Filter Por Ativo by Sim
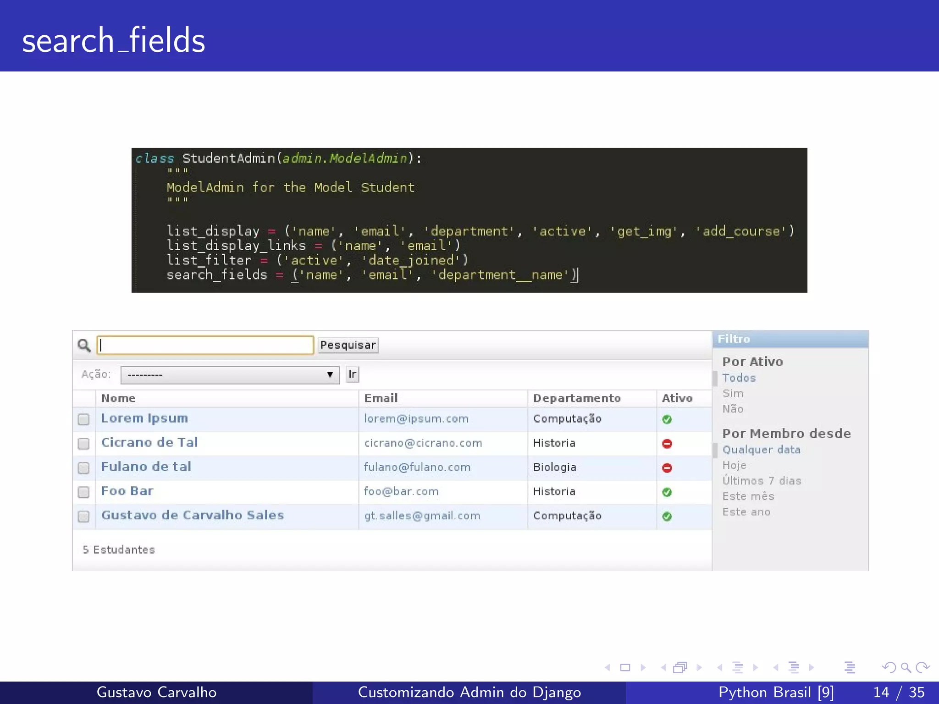This screenshot has height=704, width=939. click(733, 394)
